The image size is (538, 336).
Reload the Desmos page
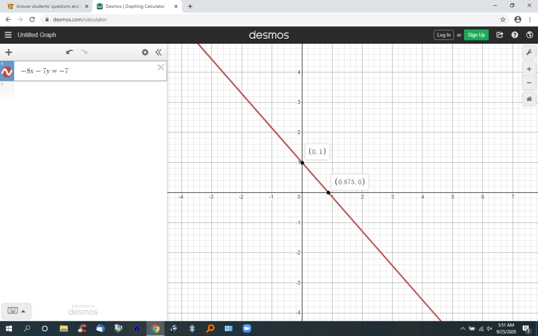(32, 19)
